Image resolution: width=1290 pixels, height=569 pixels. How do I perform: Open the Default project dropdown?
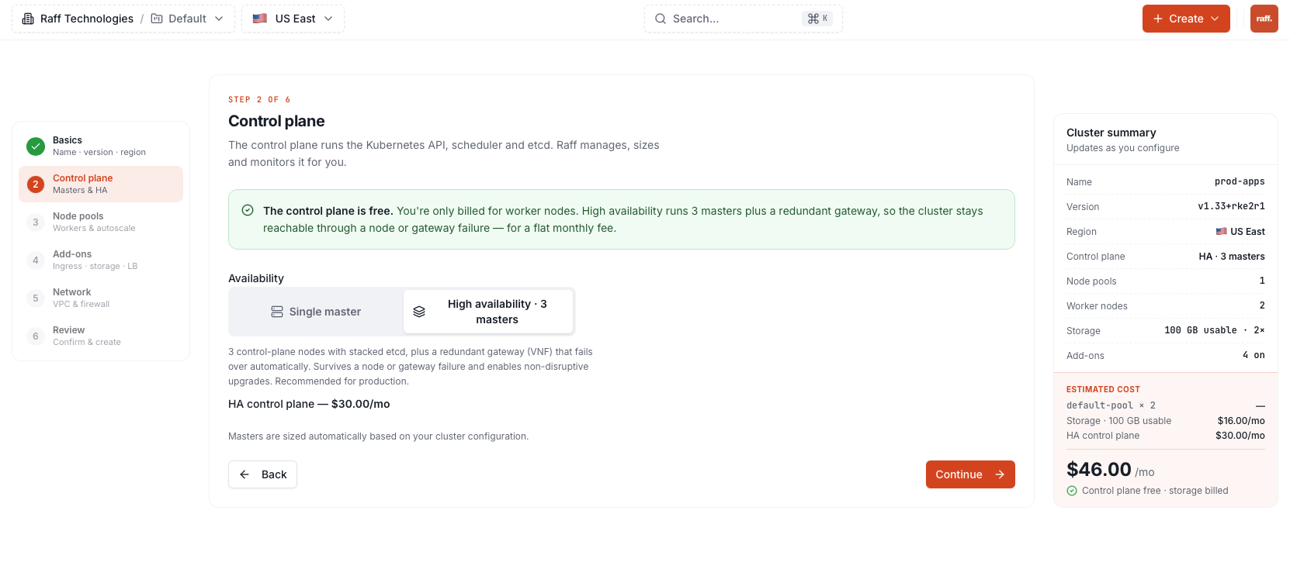(187, 19)
